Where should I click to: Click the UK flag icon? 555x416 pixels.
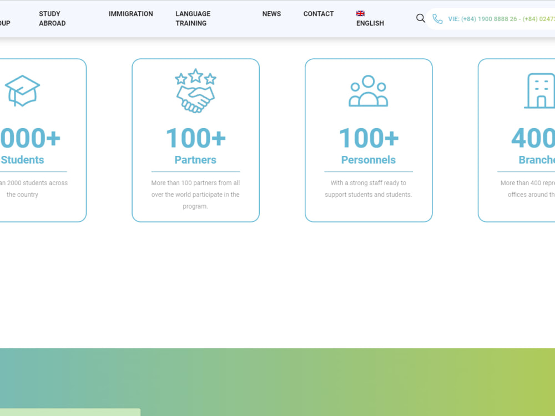[x=360, y=13]
